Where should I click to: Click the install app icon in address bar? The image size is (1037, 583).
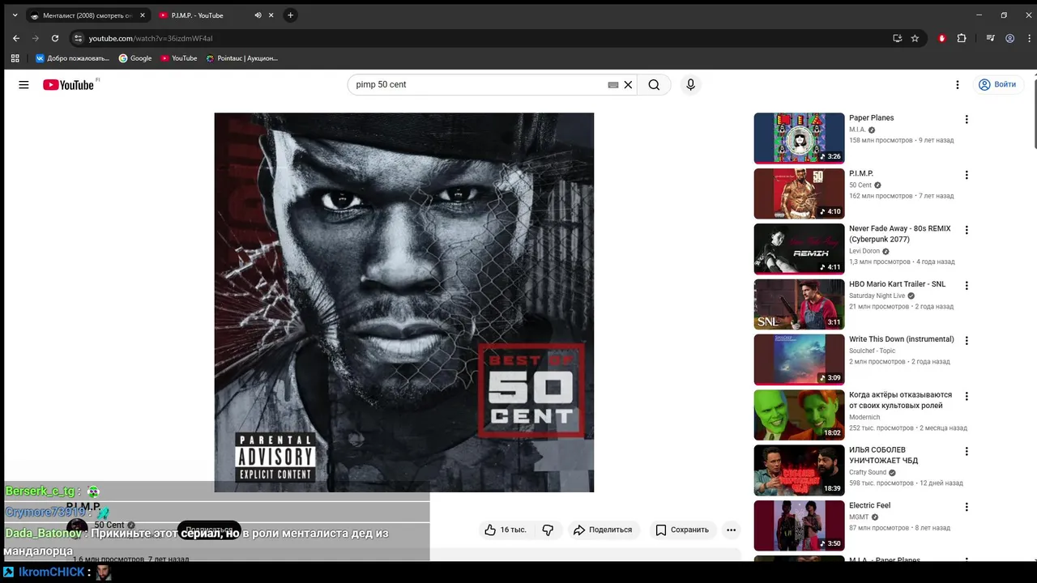click(x=897, y=38)
